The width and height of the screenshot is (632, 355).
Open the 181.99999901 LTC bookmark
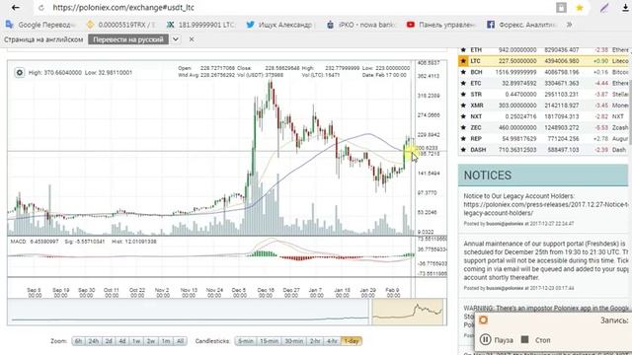200,25
